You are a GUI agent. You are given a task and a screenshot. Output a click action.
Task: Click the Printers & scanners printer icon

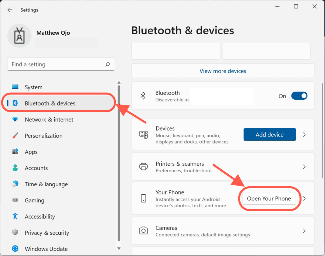(x=143, y=167)
